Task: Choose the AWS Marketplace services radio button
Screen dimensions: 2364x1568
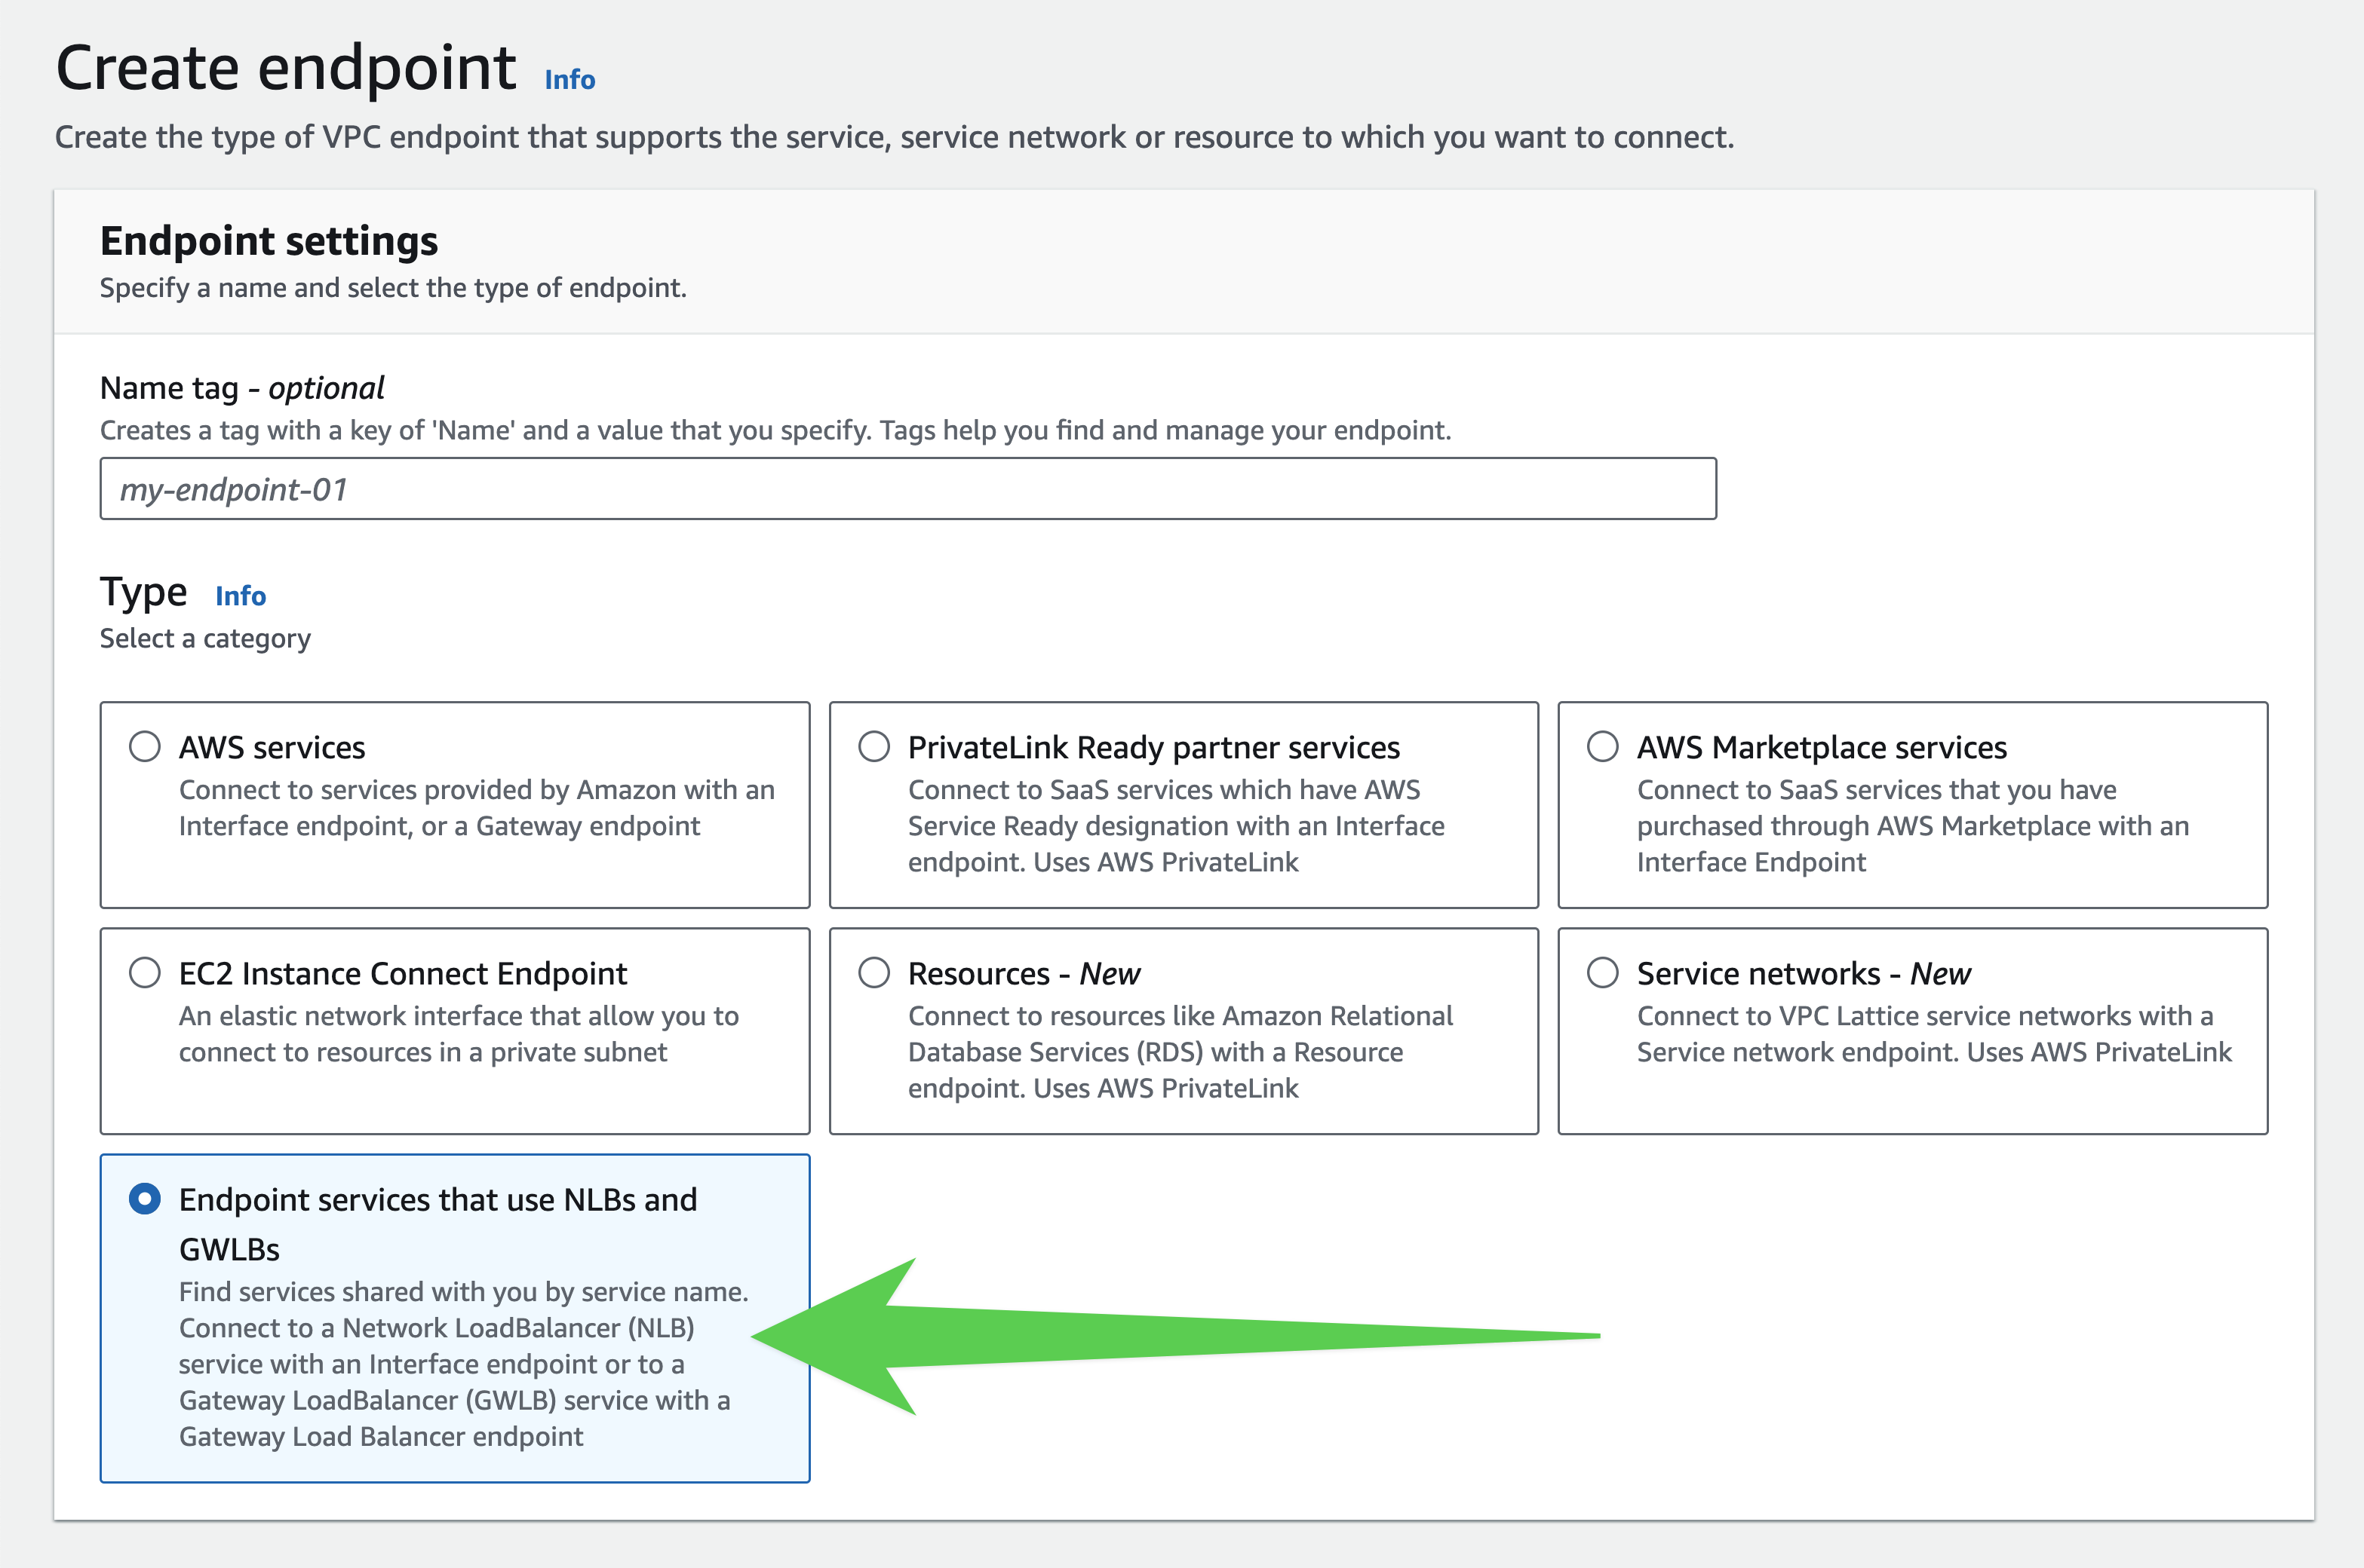Action: tap(1603, 747)
